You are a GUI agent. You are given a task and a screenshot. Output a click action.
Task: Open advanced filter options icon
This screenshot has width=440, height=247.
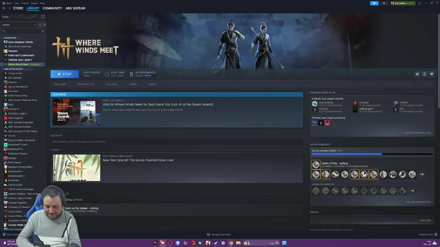click(x=43, y=31)
